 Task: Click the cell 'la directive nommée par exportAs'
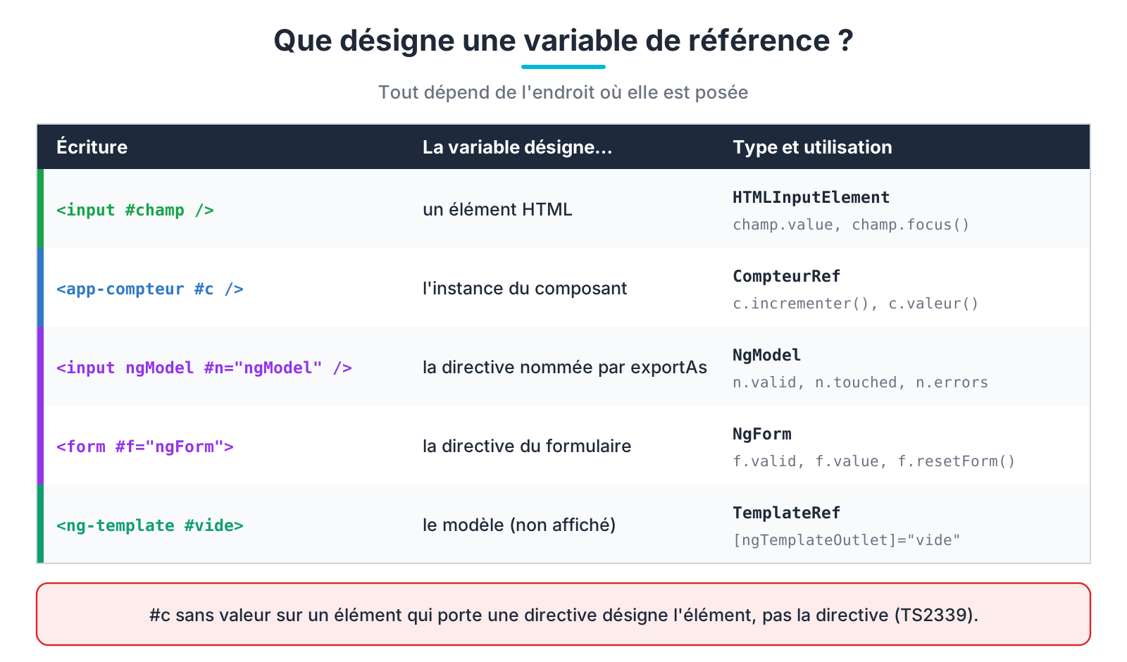565,367
